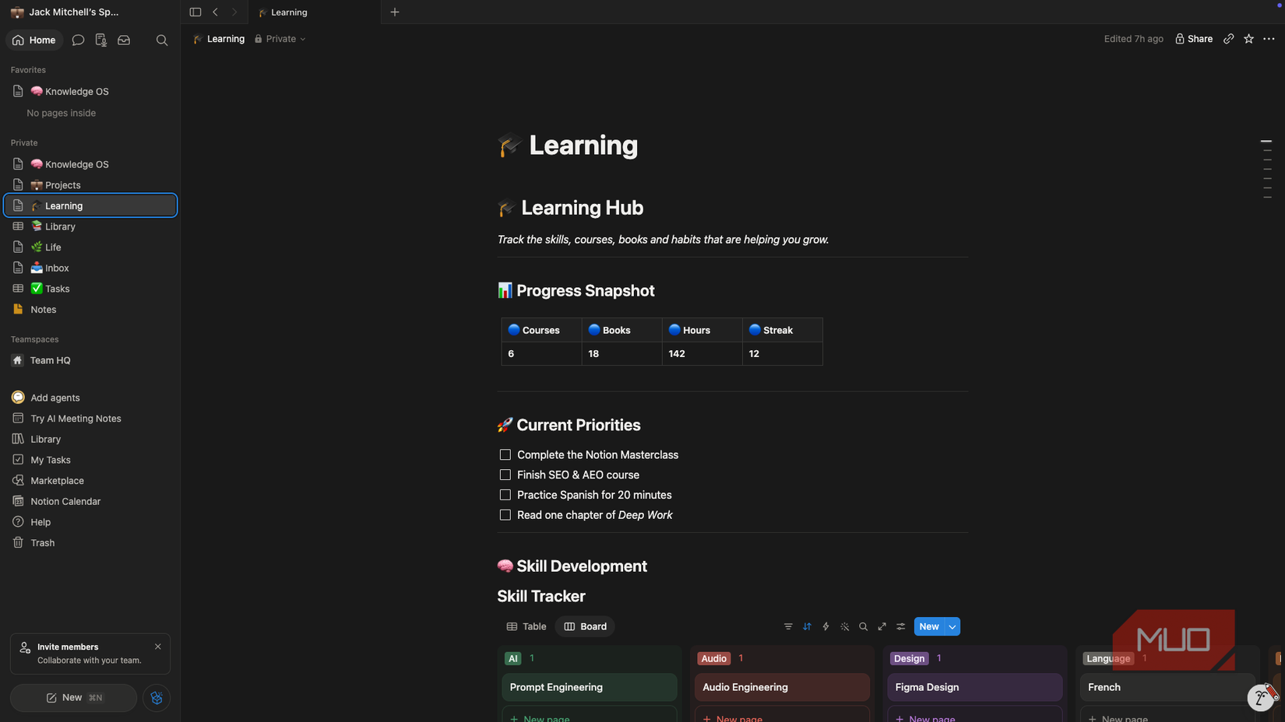Screen dimensions: 1285x722
Task: Open the Skill Tracker filter icon
Action: coord(788,627)
